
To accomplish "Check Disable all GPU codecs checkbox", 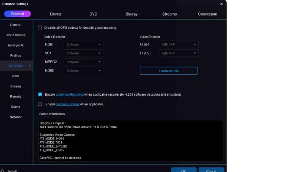I will point(40,28).
